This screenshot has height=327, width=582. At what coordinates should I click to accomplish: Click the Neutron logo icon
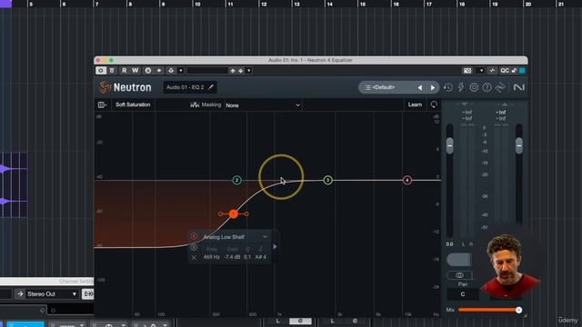click(x=105, y=87)
